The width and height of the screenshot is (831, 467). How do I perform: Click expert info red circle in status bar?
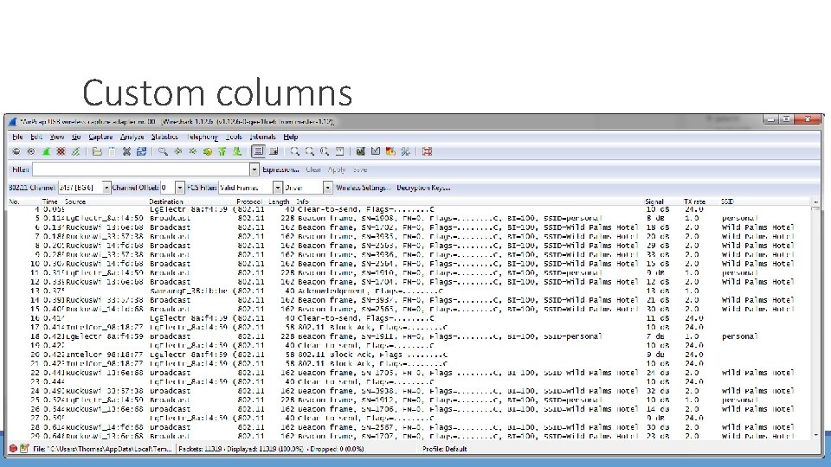point(13,449)
